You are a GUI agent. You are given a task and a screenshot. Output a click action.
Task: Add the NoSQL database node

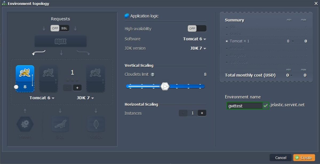96,124
